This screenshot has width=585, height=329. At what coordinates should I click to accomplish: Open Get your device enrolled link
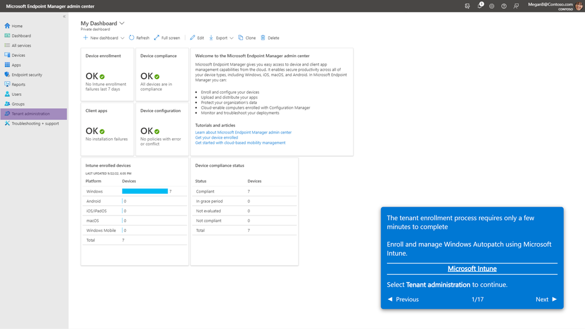(217, 138)
